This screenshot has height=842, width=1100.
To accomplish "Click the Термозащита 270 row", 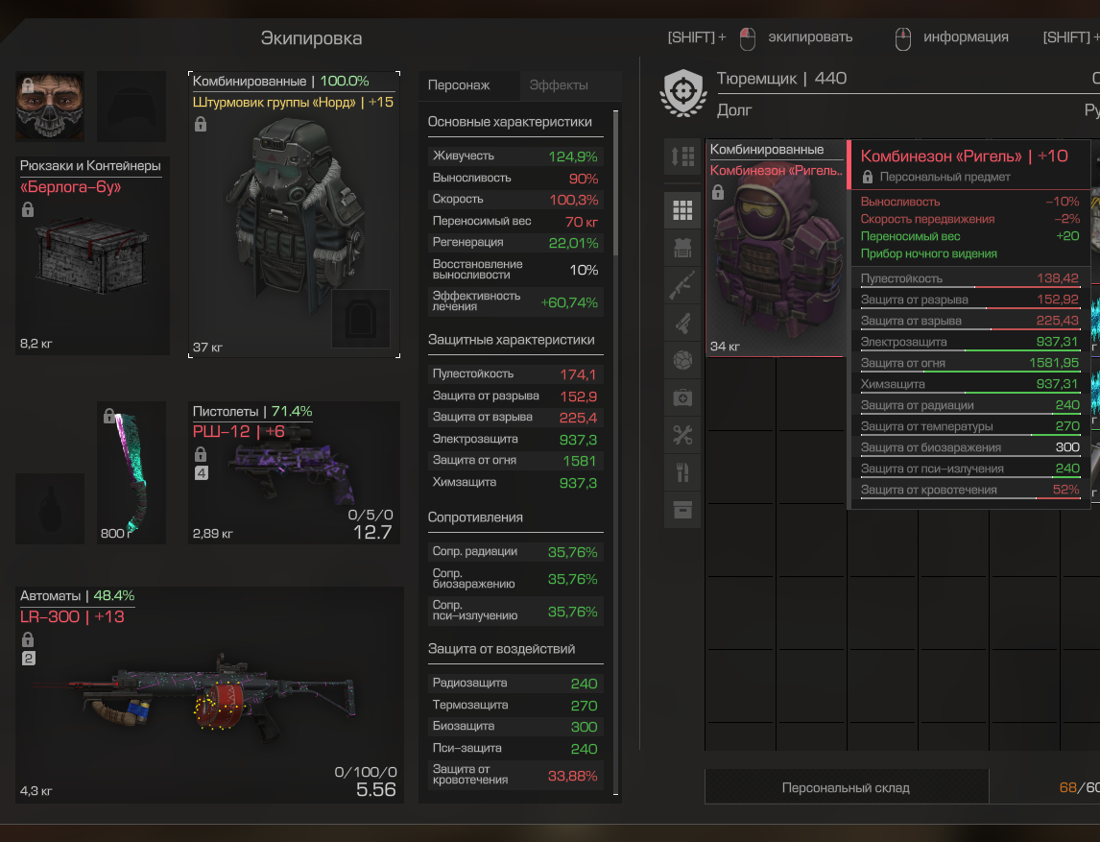I will (x=514, y=705).
